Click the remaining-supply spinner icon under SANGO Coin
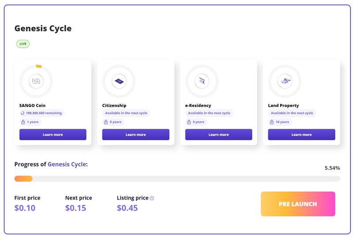Viewport: 353px width, 236px height. [x=23, y=113]
